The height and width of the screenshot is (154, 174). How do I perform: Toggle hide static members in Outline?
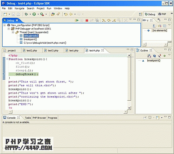coord(160,56)
